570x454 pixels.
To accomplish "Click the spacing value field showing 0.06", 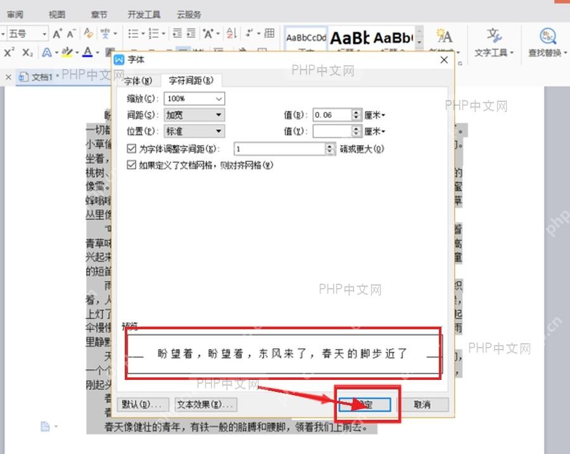I will click(332, 115).
